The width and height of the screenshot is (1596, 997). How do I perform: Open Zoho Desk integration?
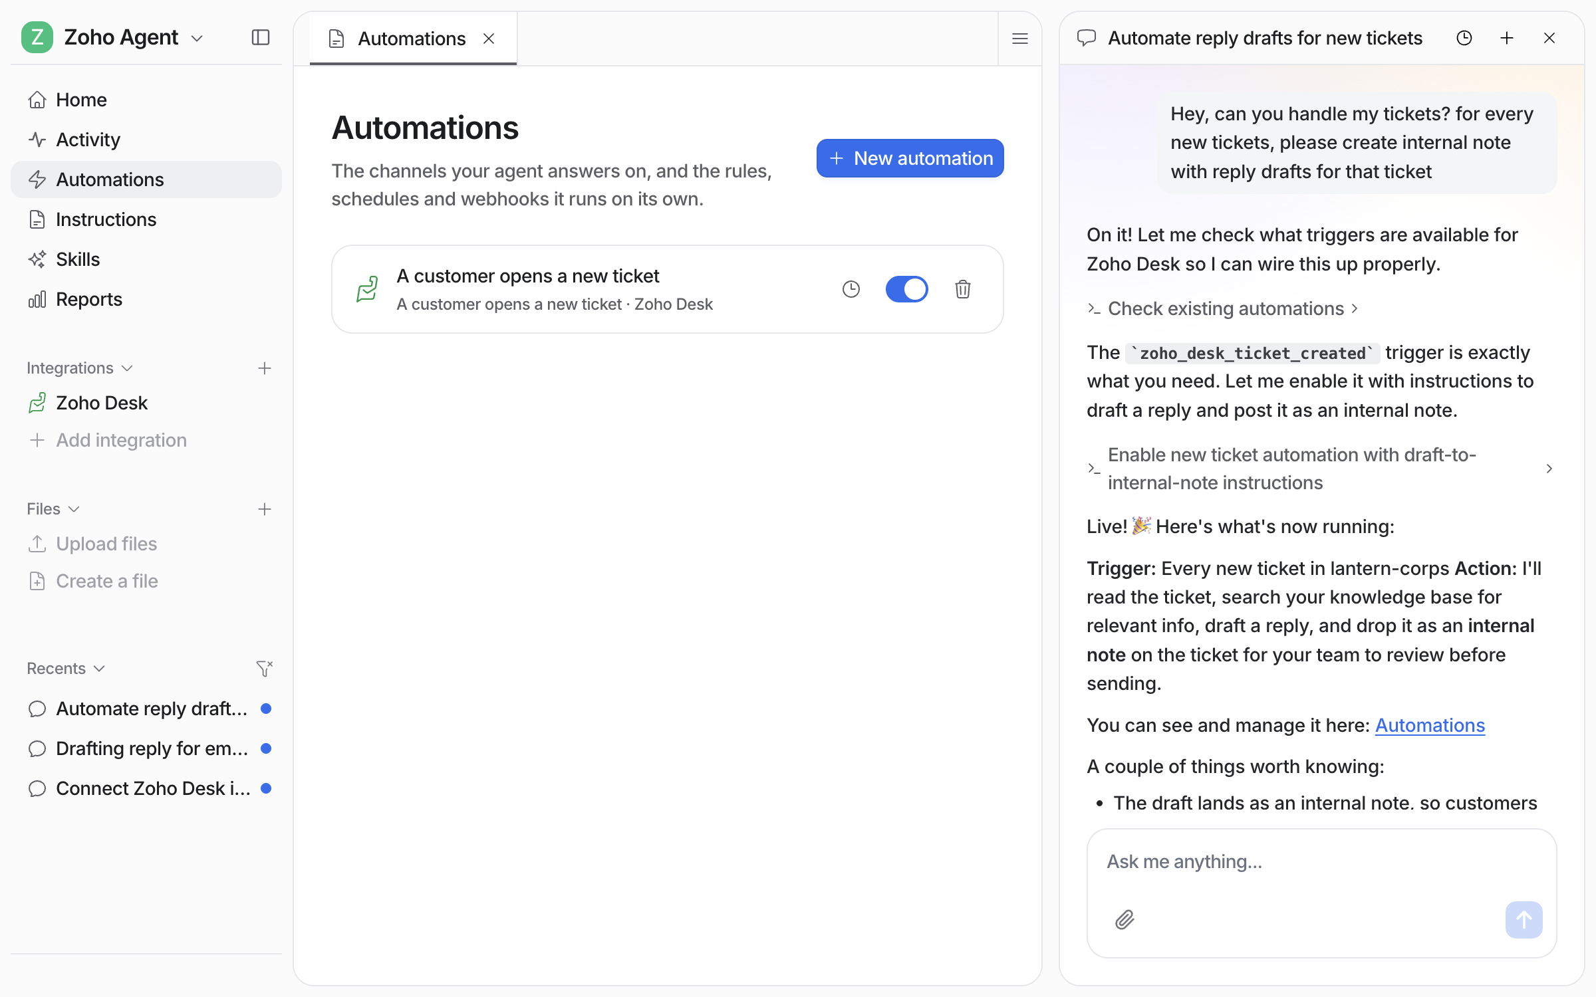(146, 403)
